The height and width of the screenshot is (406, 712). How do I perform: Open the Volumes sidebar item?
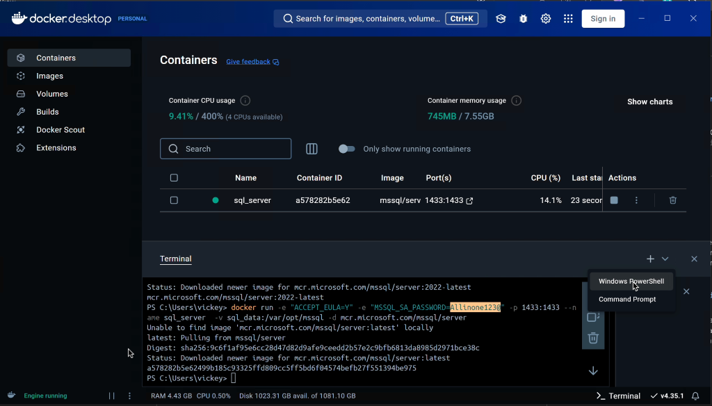coord(69,94)
